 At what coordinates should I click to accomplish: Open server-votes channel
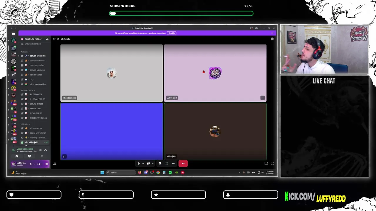(34, 75)
